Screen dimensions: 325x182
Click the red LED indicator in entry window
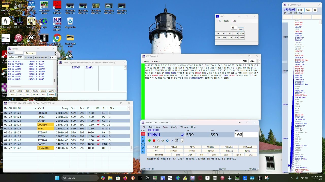point(154,141)
